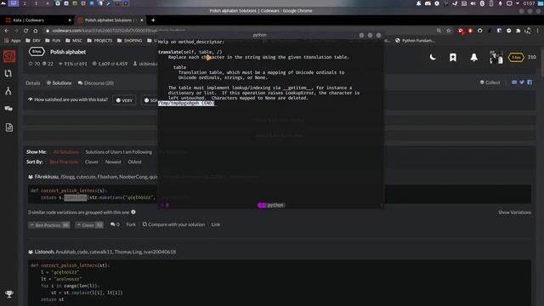Screen dimensions: 544x306
Task: Reload the Codewars page
Action: coord(25,31)
